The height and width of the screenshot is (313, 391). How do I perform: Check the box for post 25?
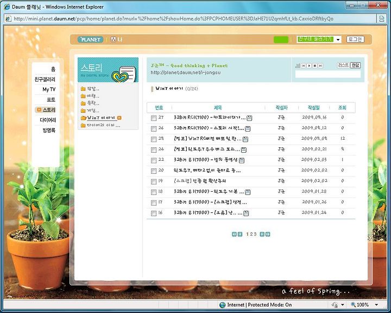coord(154,139)
